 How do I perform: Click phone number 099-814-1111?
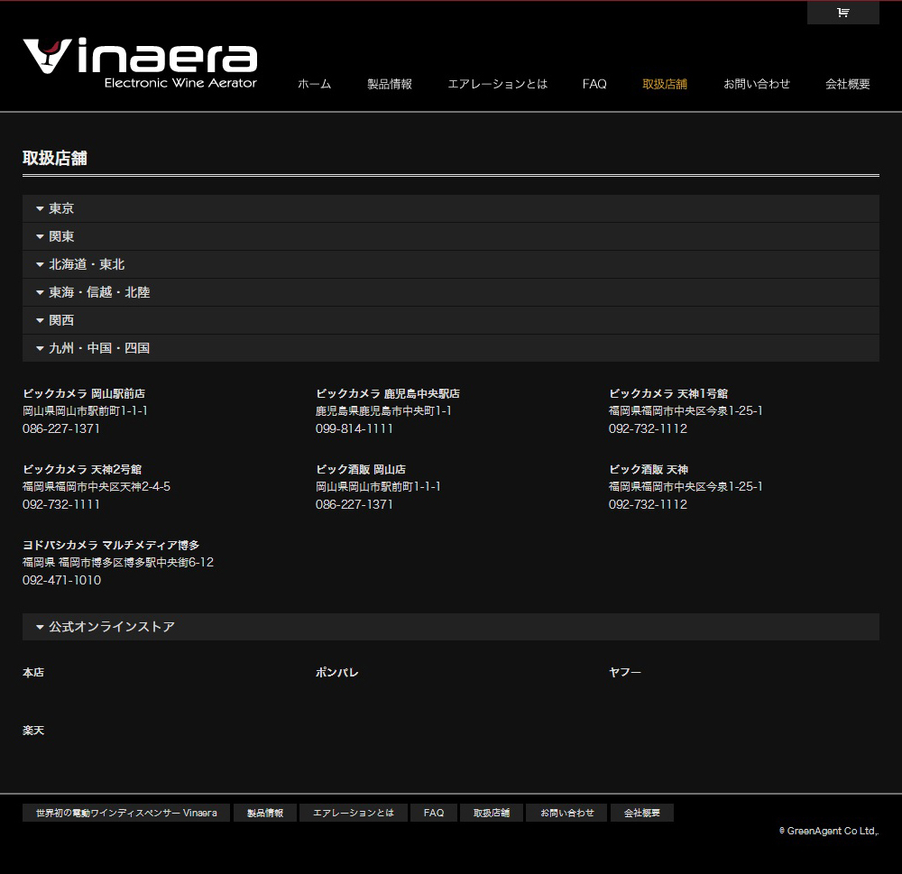354,428
